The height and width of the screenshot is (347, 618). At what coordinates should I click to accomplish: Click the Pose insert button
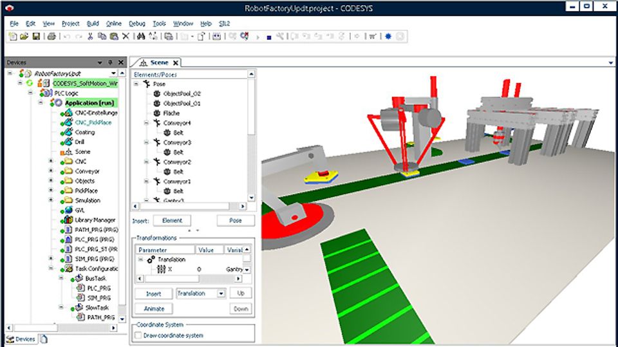[236, 220]
